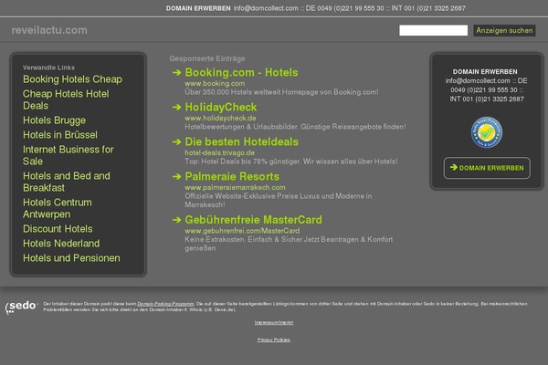This screenshot has height=365, width=548.
Task: Click the text 'Top: Hotel Deals bis 78% günstiger'
Action: (242, 162)
